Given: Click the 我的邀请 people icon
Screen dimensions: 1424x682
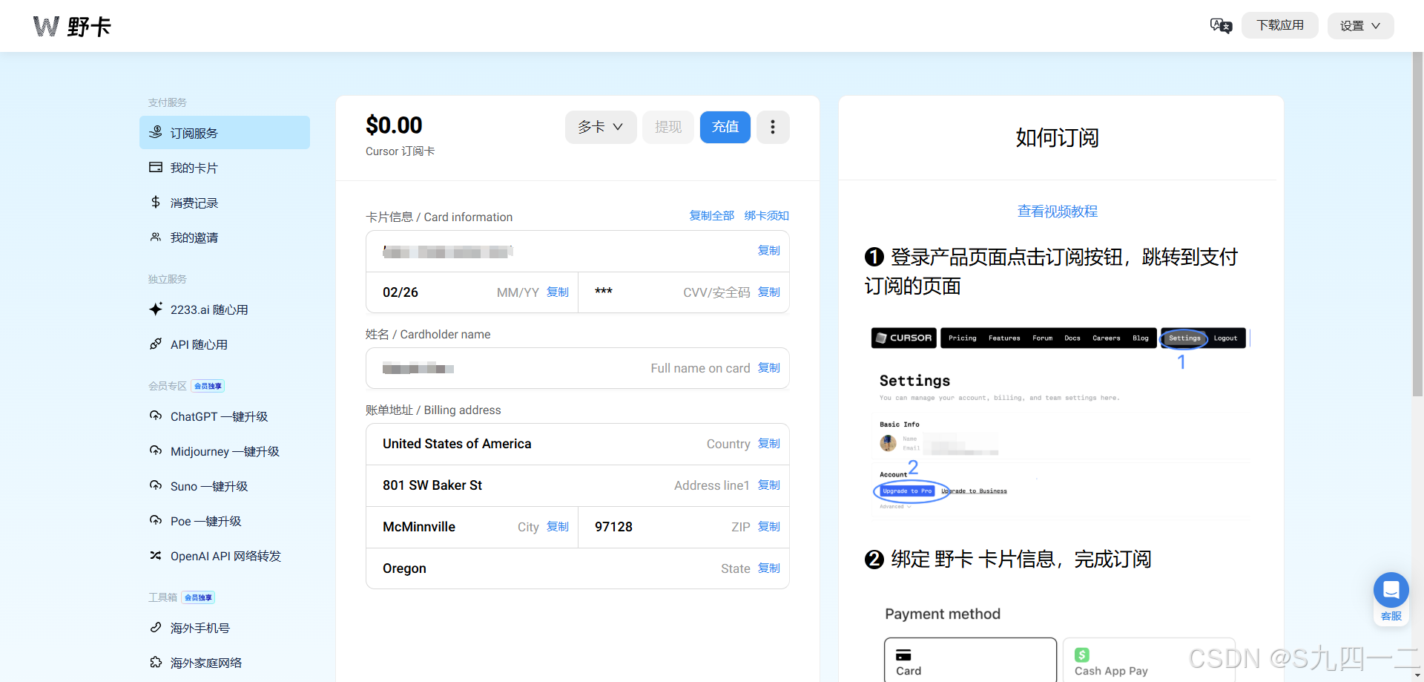Looking at the screenshot, I should (156, 237).
